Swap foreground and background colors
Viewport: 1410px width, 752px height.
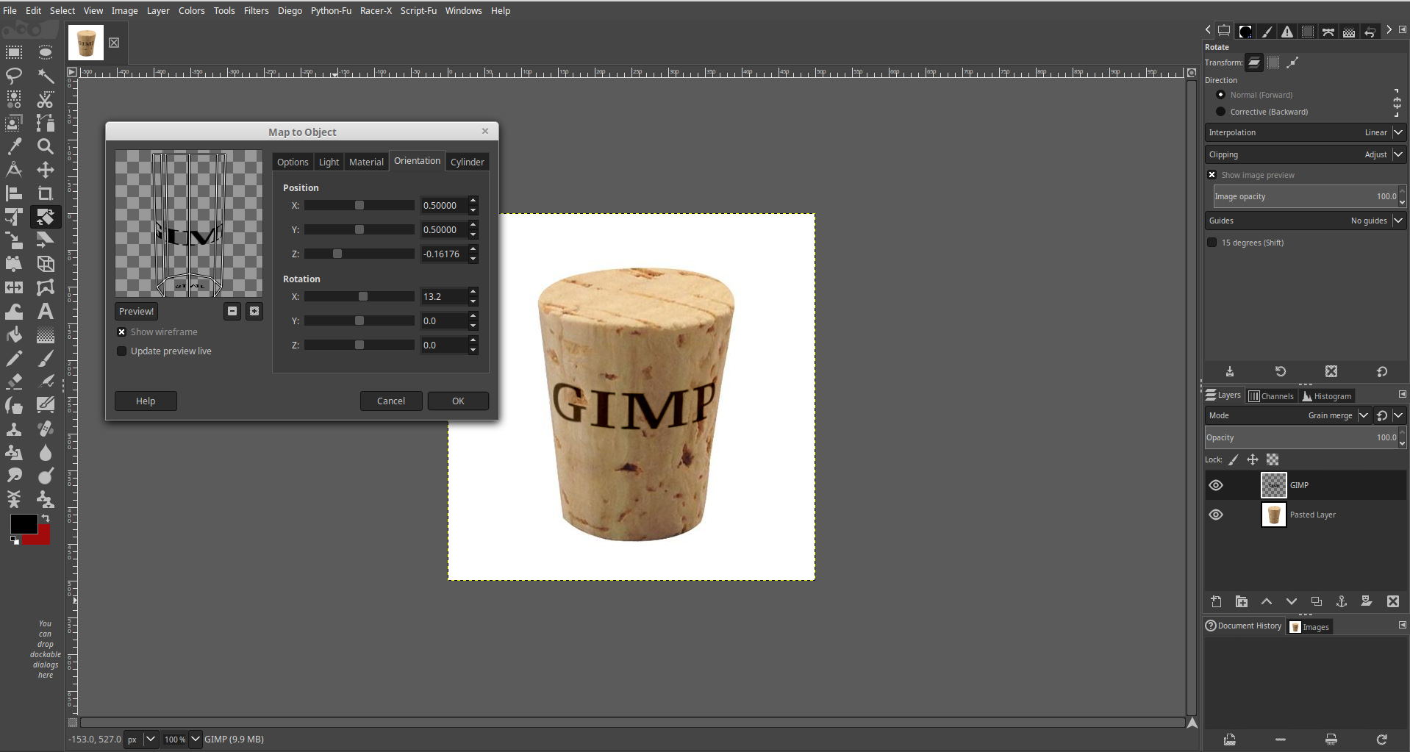(46, 518)
